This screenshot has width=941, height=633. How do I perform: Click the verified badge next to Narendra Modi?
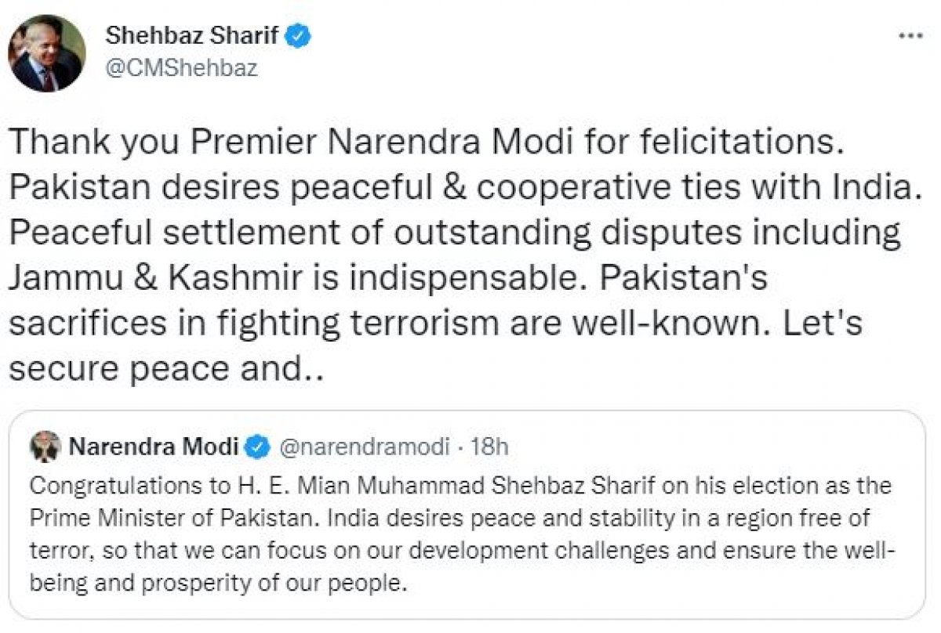(x=256, y=447)
